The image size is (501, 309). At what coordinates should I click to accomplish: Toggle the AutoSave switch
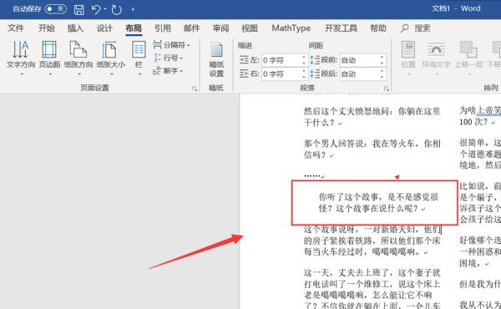point(56,9)
